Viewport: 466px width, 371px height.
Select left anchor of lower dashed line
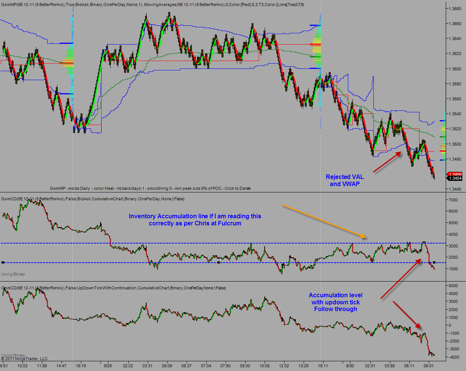point(3,262)
